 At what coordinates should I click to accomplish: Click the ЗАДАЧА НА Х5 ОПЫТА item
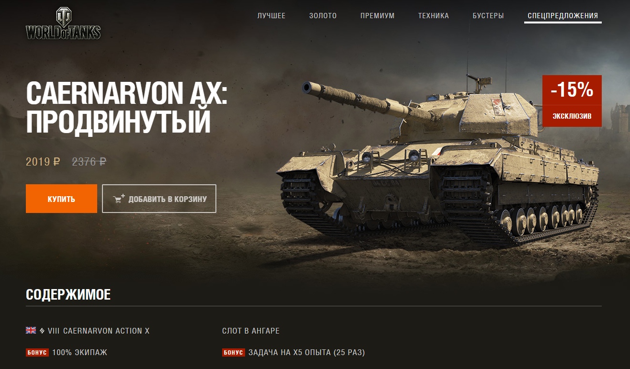pos(306,353)
